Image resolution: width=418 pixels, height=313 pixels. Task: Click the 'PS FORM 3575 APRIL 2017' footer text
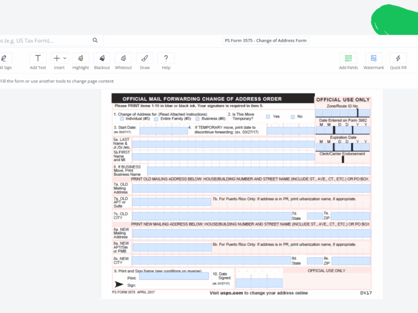[133, 292]
